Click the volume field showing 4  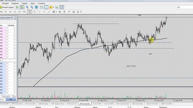(2, 96)
